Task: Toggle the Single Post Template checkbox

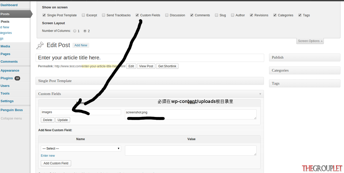Action: (44, 15)
